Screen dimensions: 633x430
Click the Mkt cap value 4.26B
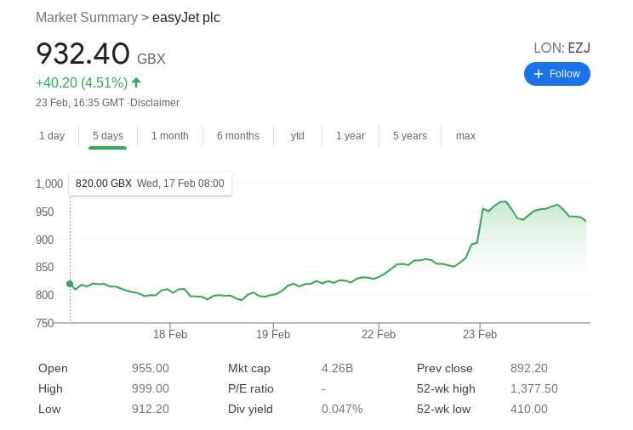(337, 368)
